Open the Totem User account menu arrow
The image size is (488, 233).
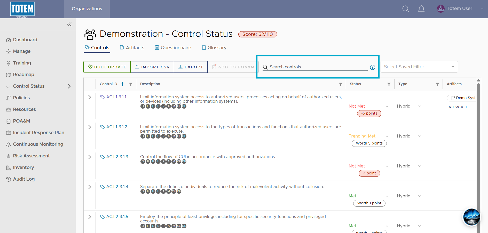point(482,9)
